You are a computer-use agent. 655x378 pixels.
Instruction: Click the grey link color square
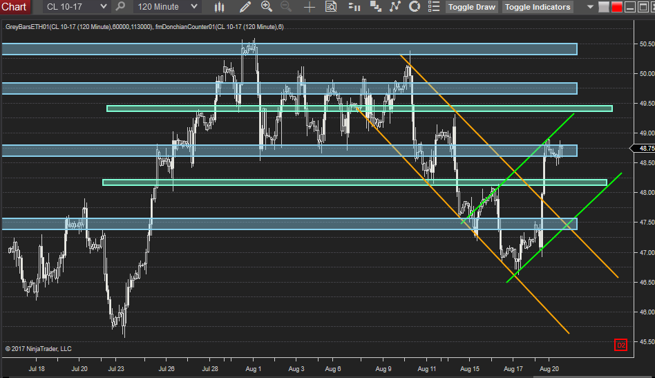coord(604,7)
